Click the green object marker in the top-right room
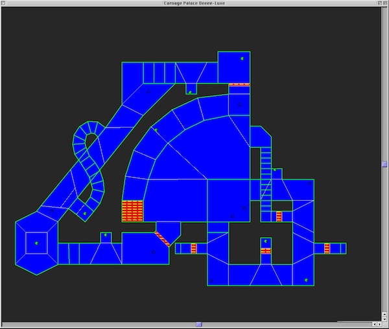This screenshot has width=389, height=329. click(x=242, y=59)
